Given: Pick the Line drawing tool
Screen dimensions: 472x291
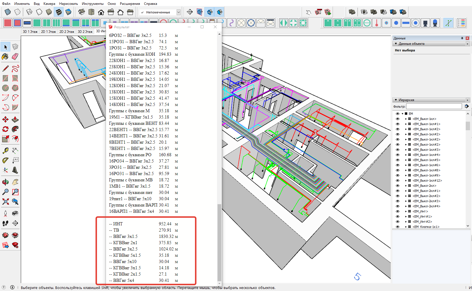Looking at the screenshot, I should [x=5, y=69].
